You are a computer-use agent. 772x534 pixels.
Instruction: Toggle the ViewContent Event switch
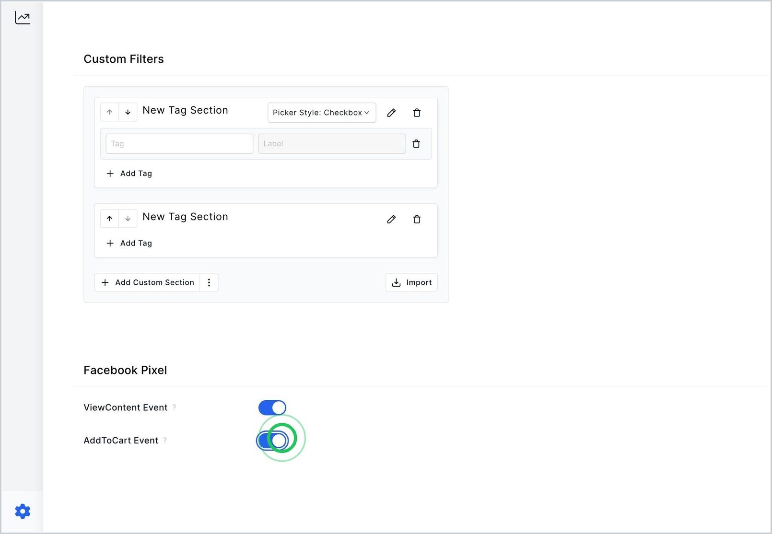(x=272, y=408)
